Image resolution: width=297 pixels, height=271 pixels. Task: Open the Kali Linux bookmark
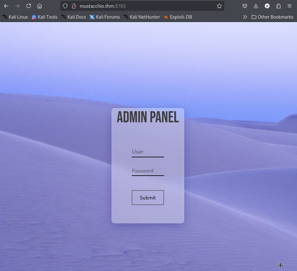(15, 17)
